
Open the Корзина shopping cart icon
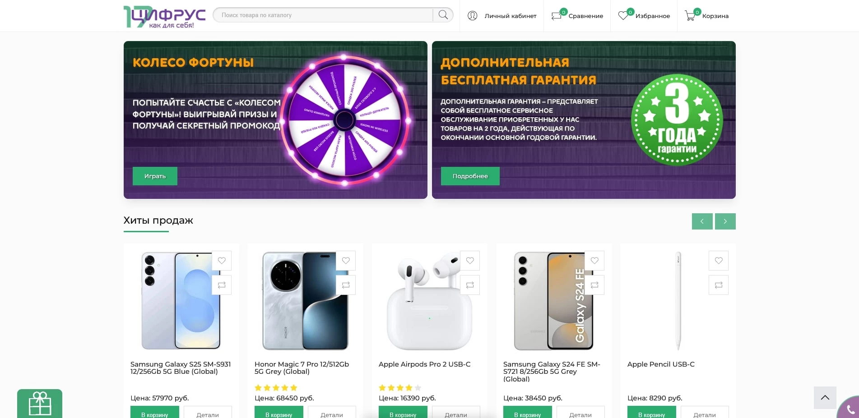(690, 16)
